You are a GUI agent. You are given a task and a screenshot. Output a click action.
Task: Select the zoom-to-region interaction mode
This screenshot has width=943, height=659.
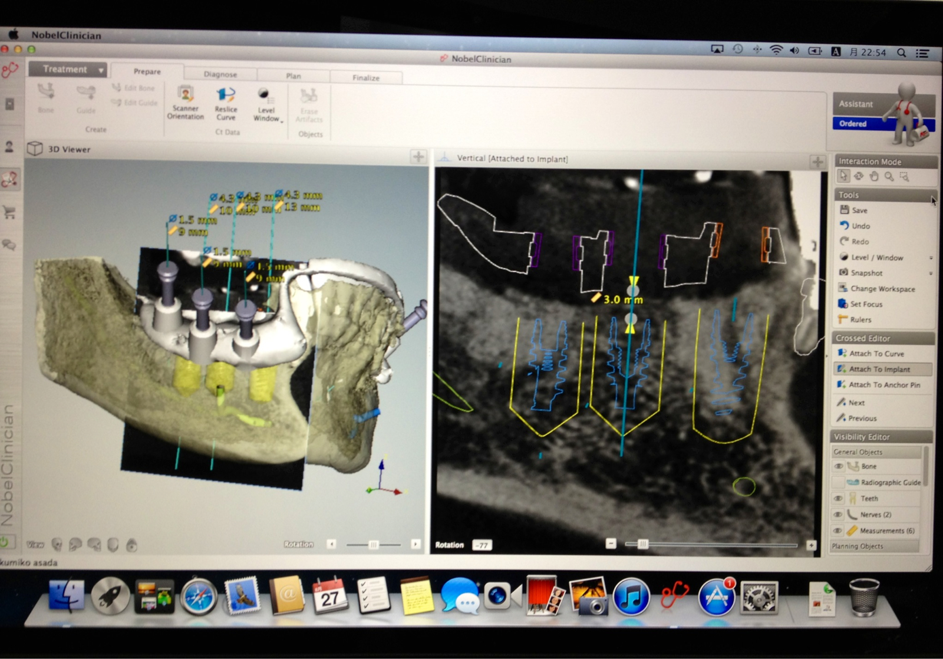[904, 176]
